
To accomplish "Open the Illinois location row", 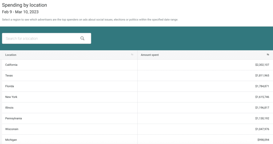I will pyautogui.click(x=9, y=108).
